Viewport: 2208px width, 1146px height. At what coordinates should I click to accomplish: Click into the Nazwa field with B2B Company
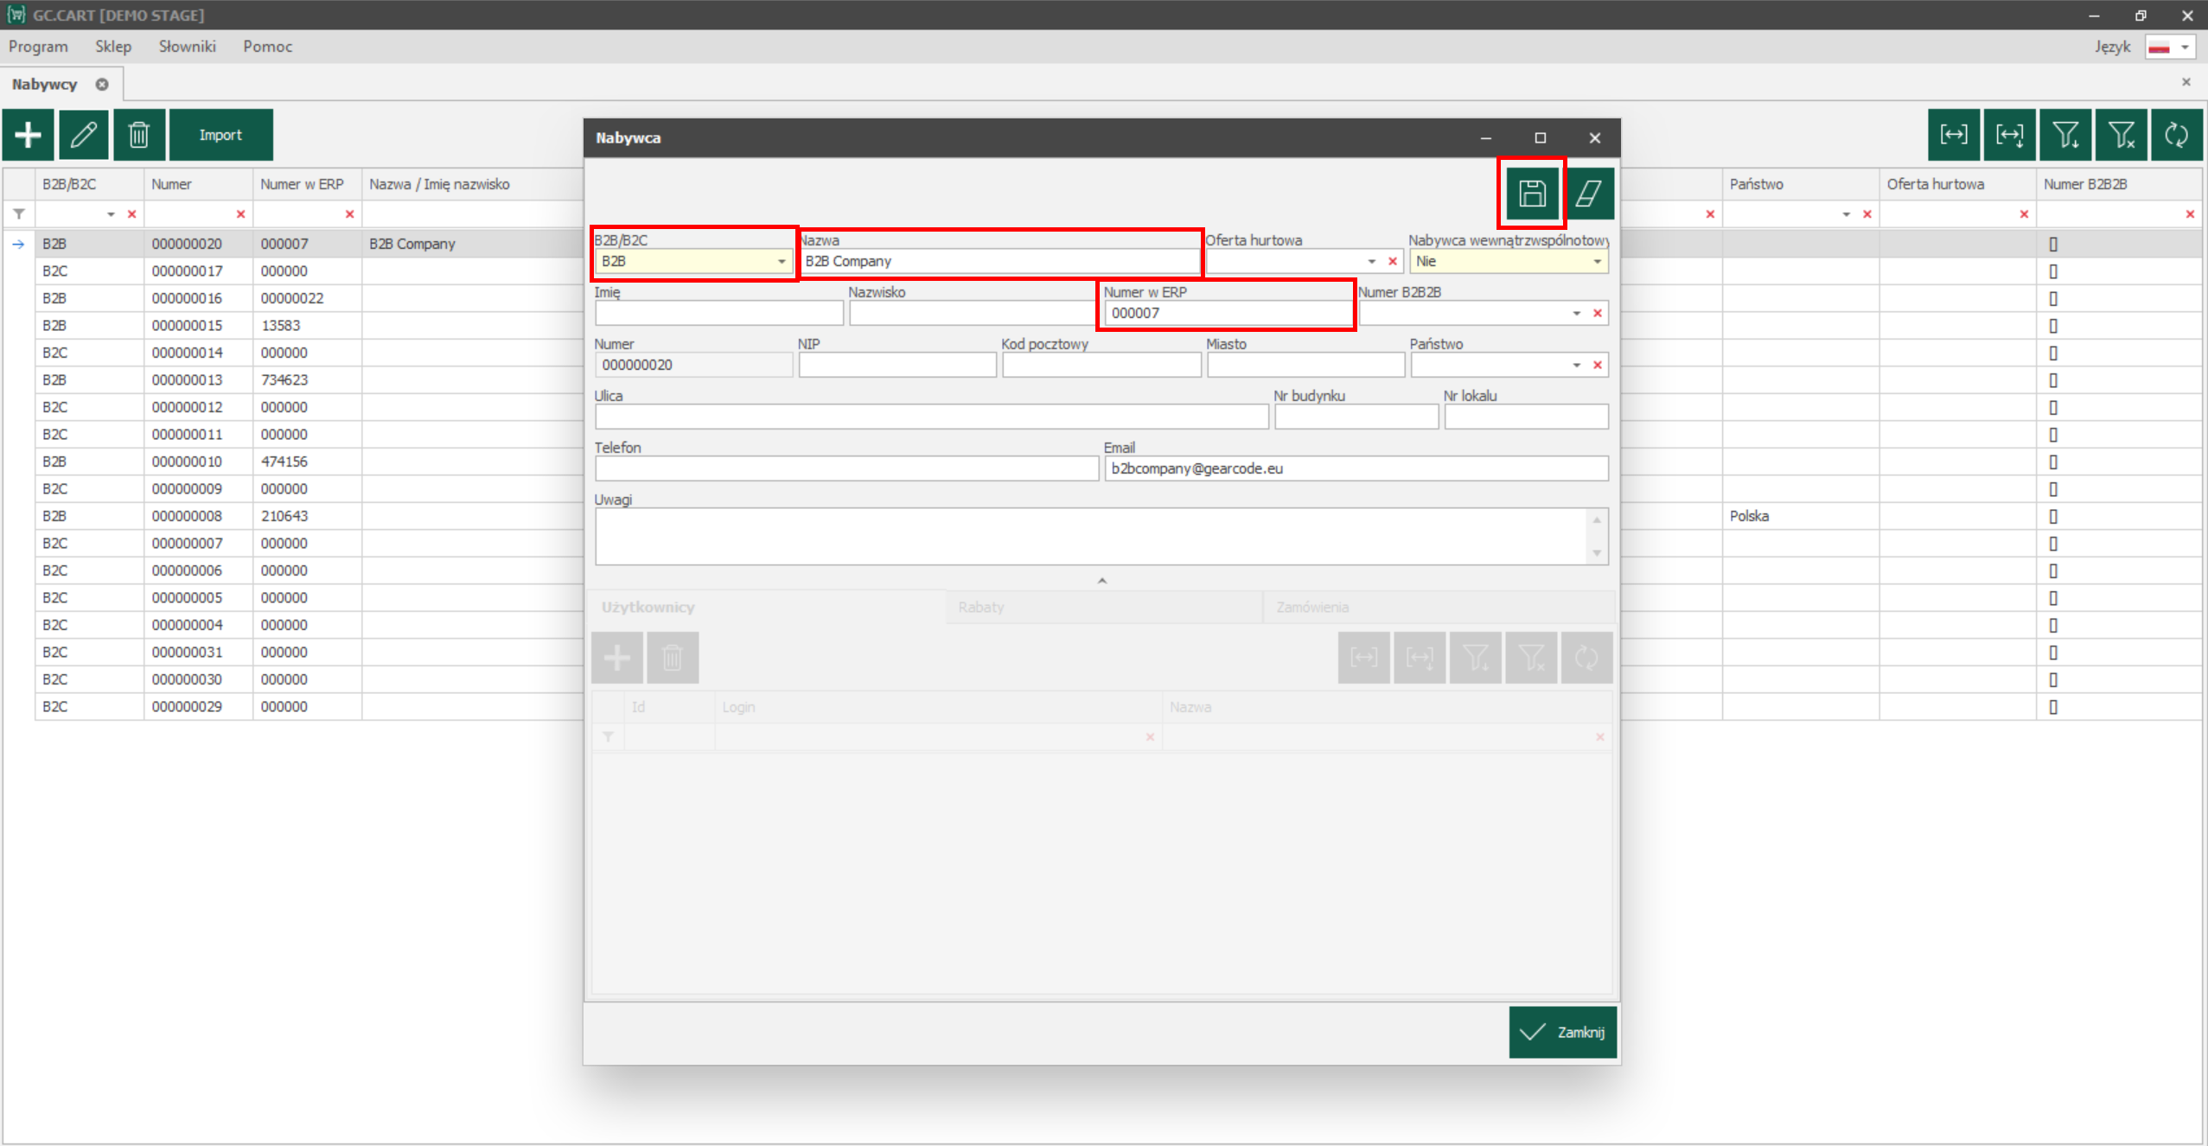(999, 261)
